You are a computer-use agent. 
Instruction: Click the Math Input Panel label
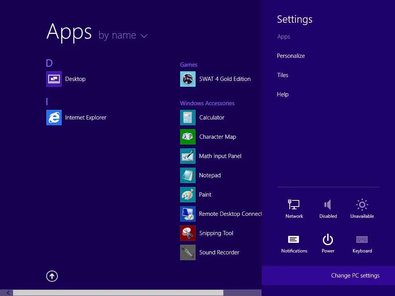[220, 156]
